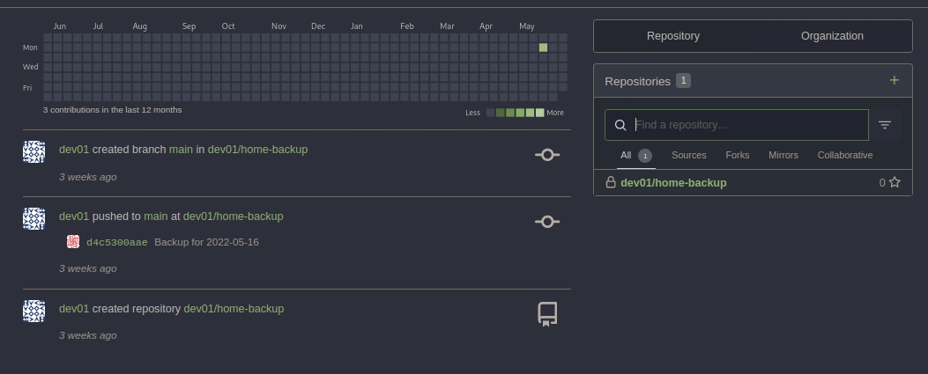
Task: Click the lock icon beside dev01/home-backup
Action: 610,182
